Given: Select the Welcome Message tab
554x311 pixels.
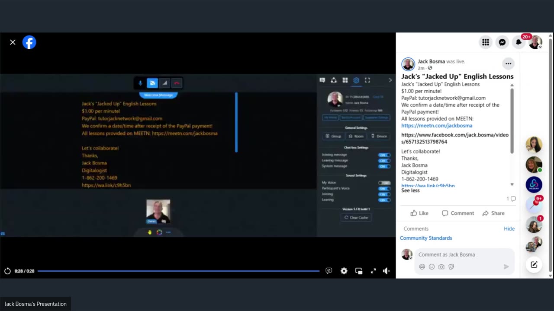Looking at the screenshot, I should 158,95.
